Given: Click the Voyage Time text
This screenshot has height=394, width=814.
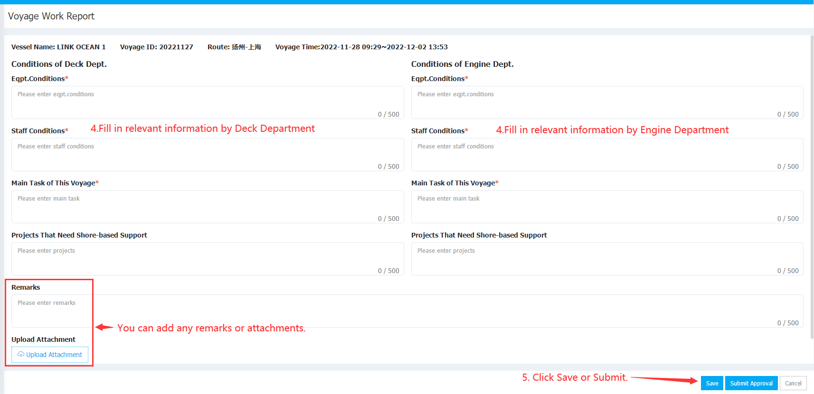Looking at the screenshot, I should tap(361, 47).
